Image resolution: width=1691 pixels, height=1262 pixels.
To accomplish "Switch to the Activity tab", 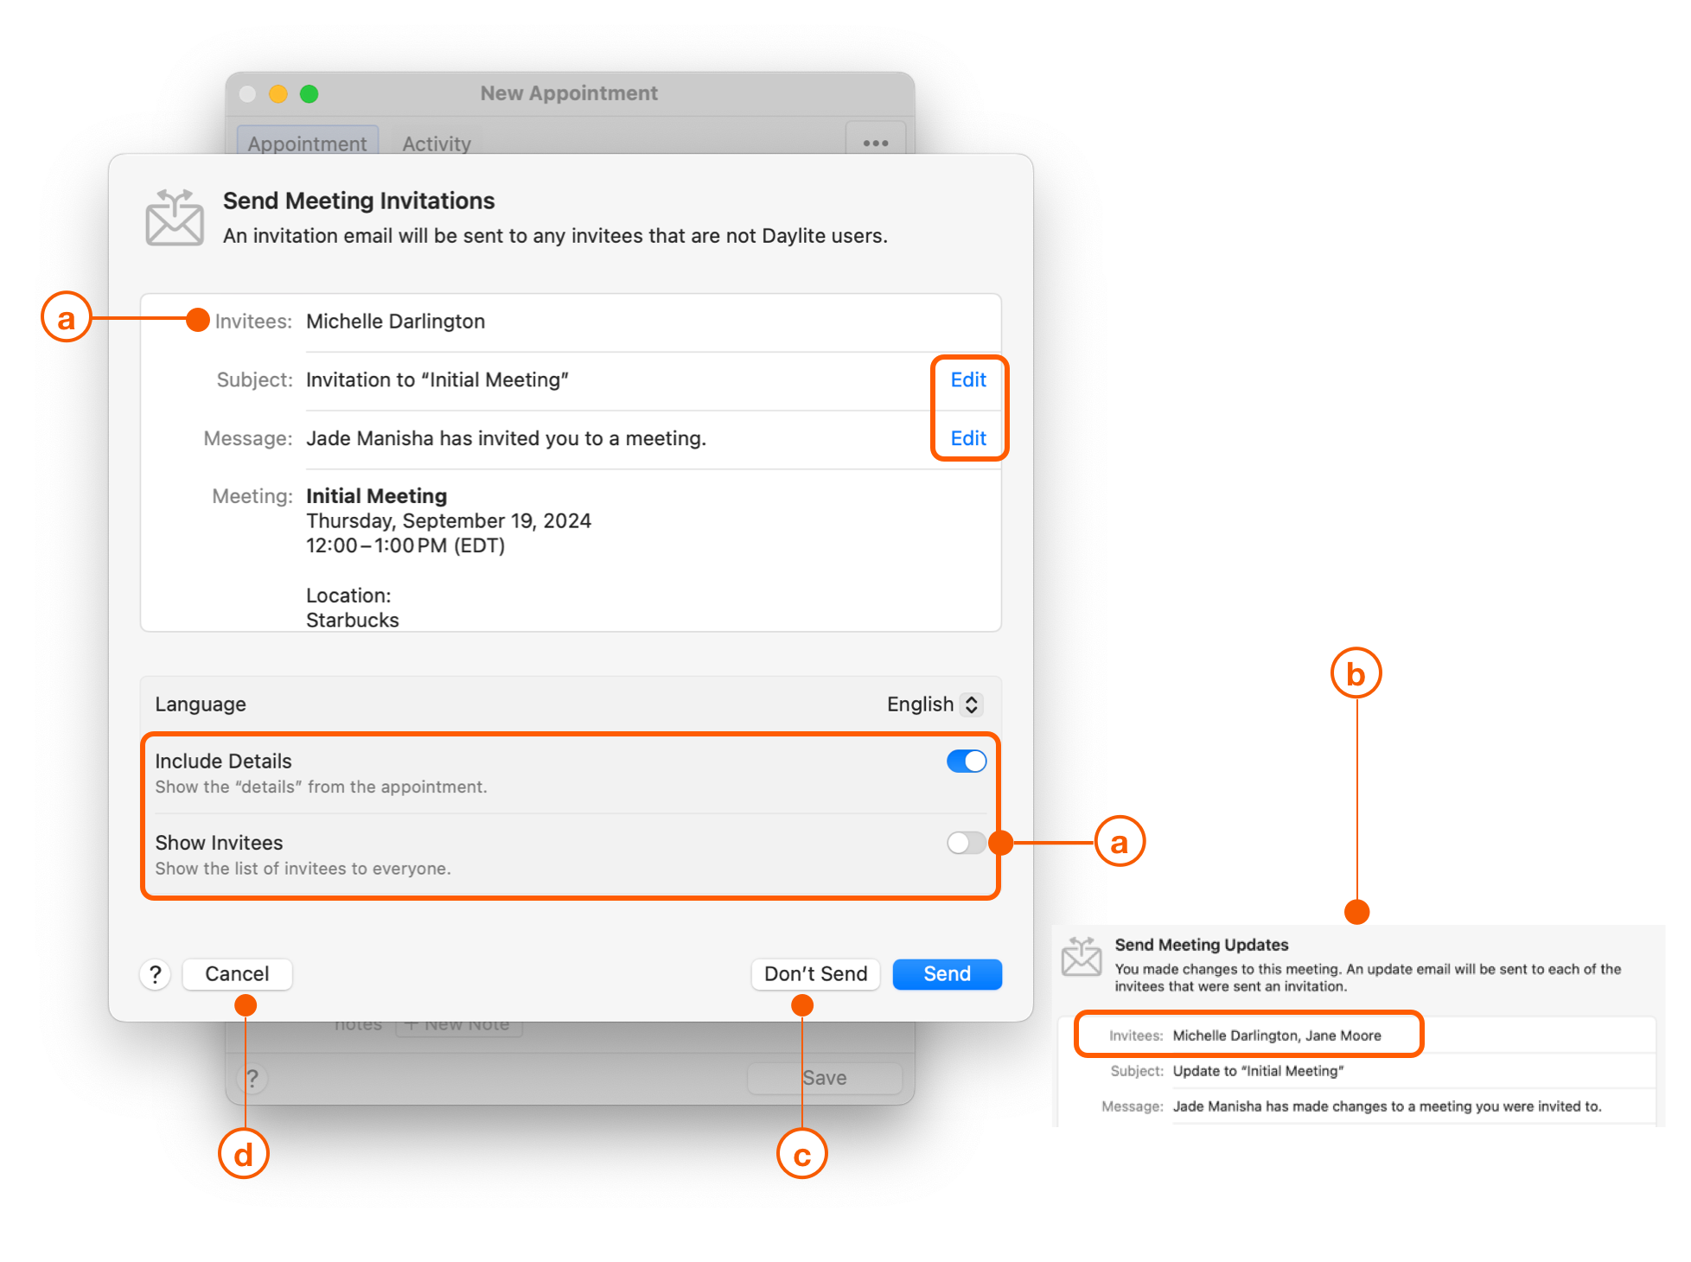I will [x=437, y=143].
